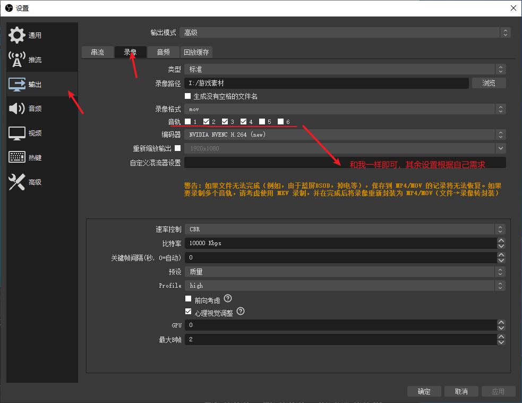Select the 输出 output monitor icon
Viewport: 522px width, 403px height.
click(16, 84)
